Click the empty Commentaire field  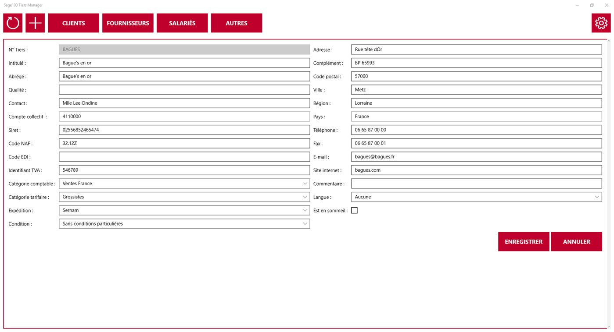[x=476, y=183]
